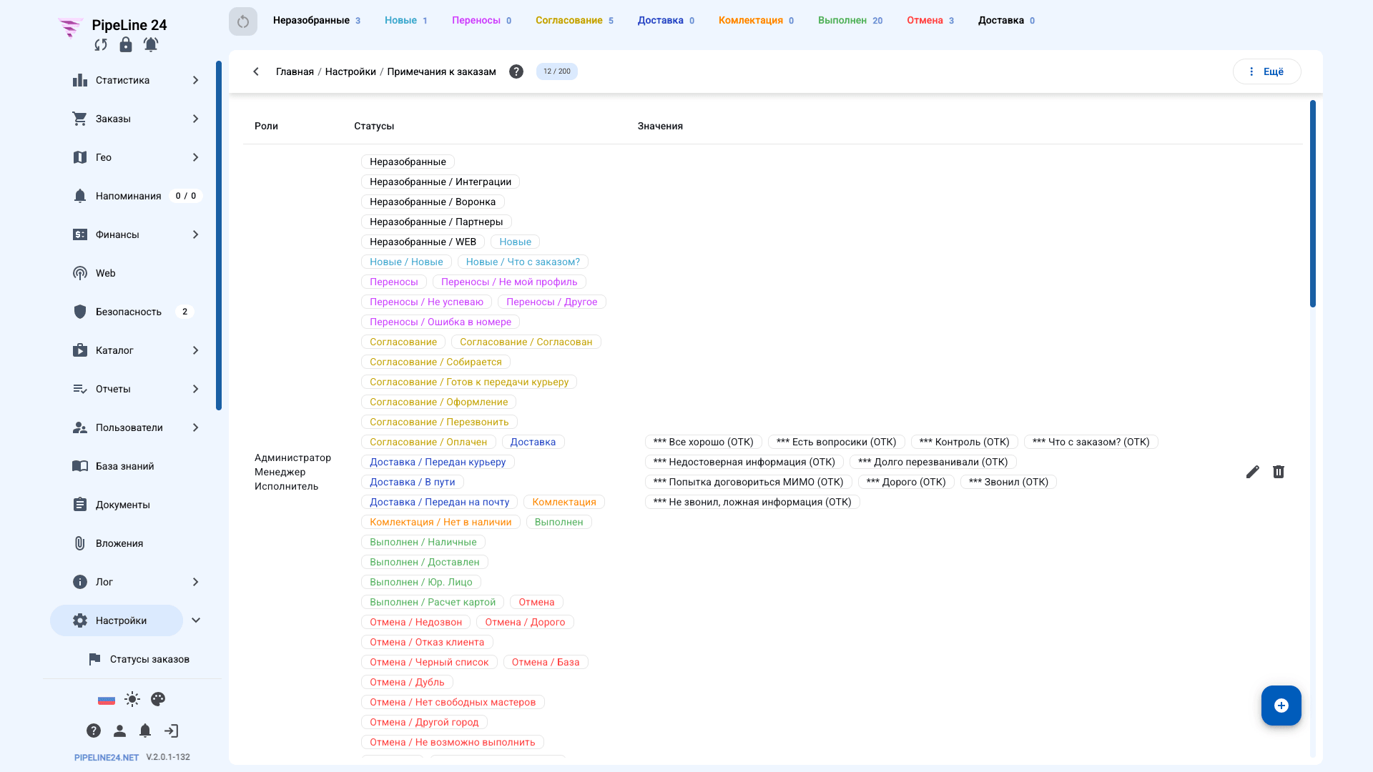Expand the Пользователи chevron

tap(195, 427)
